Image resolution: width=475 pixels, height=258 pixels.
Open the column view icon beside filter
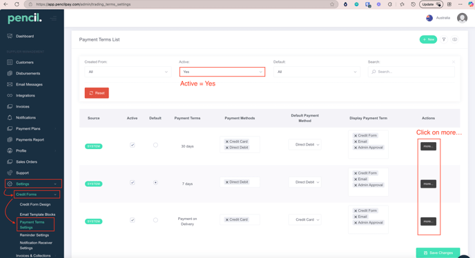455,39
